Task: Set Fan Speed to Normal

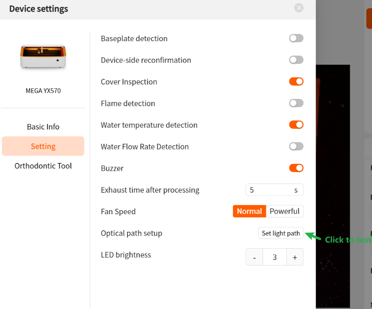Action: 249,211
